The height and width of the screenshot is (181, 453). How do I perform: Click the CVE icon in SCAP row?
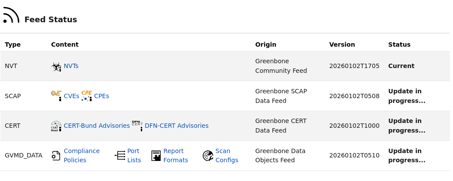(56, 96)
